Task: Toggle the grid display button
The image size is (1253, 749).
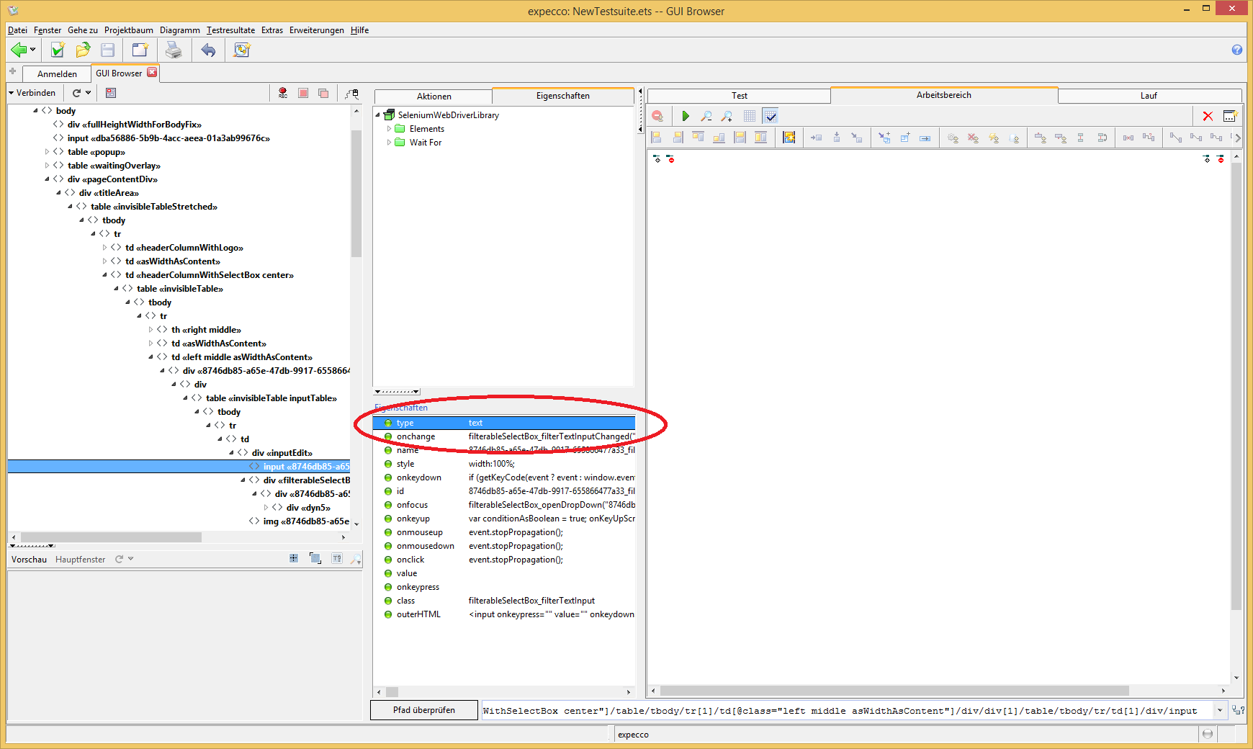Action: click(750, 116)
